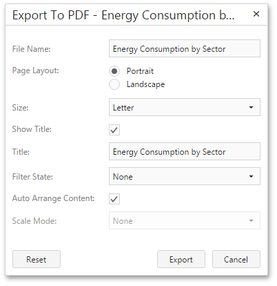Select the Portrait page layout
This screenshot has height=286, width=277.
(x=114, y=71)
